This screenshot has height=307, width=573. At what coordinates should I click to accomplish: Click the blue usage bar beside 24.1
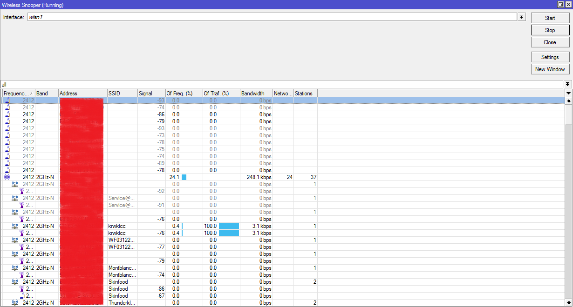coord(184,177)
